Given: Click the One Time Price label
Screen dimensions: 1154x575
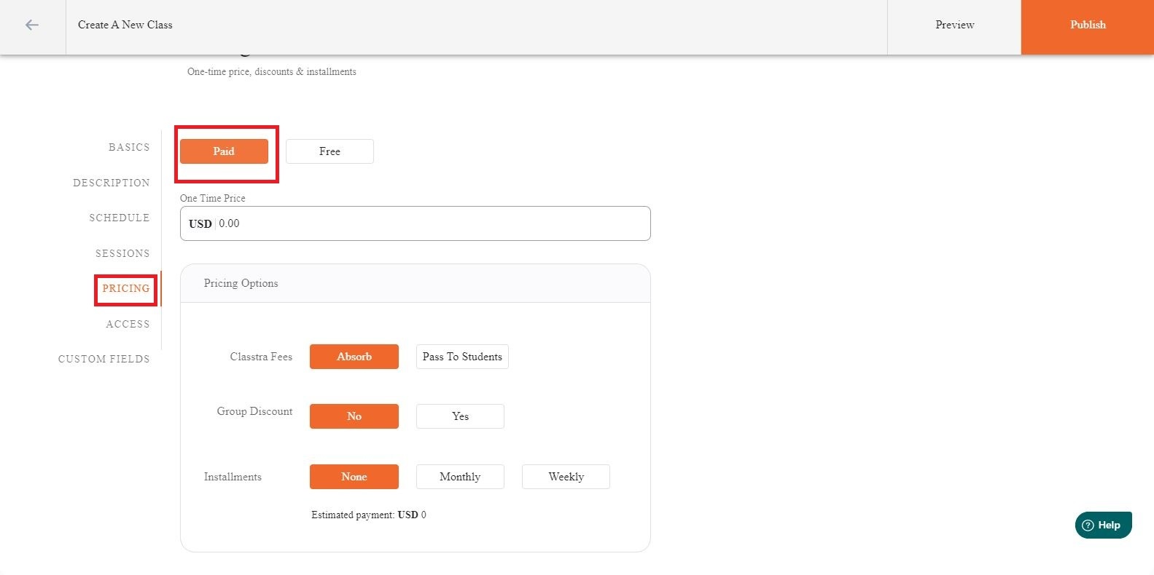Looking at the screenshot, I should tap(213, 198).
